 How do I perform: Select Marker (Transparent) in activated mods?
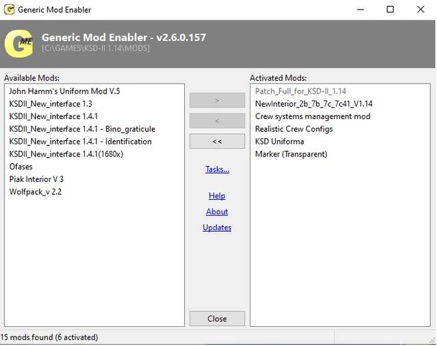(x=291, y=154)
